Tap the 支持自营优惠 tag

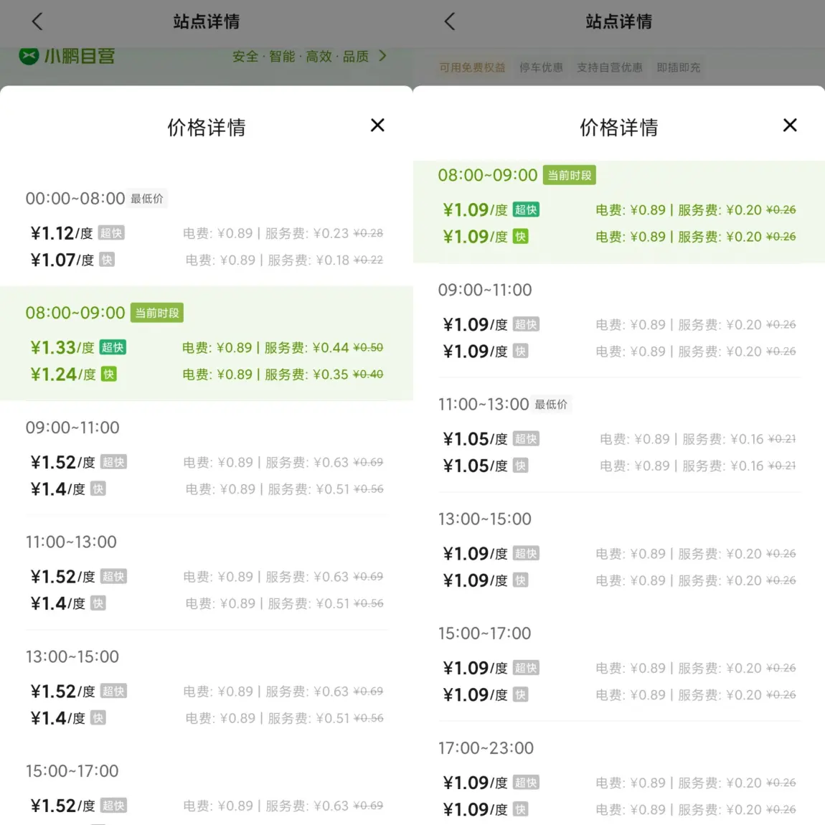tap(610, 67)
